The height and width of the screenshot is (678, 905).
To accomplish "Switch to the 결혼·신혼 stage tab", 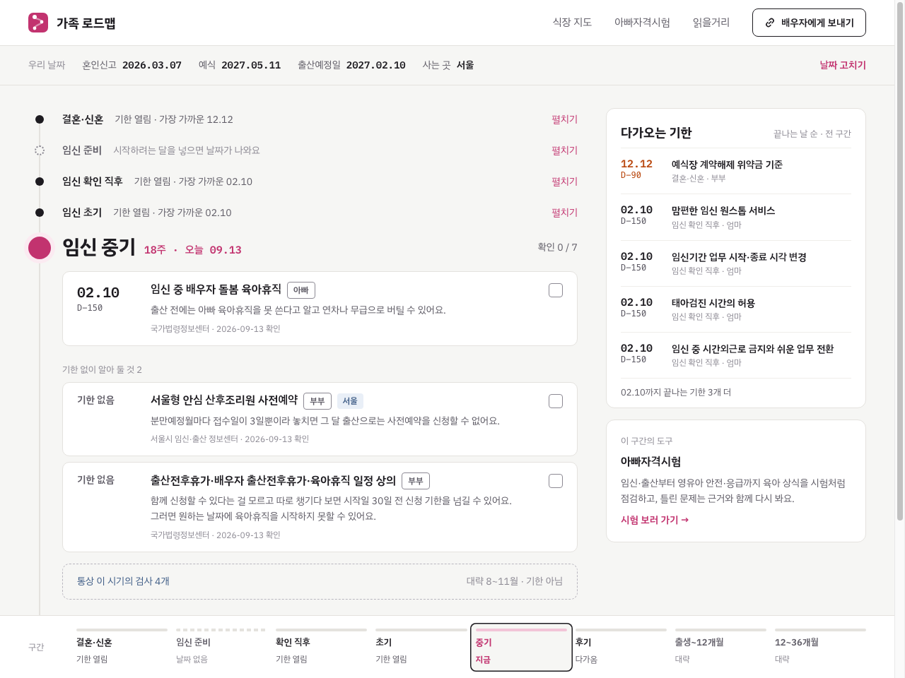I will click(122, 647).
